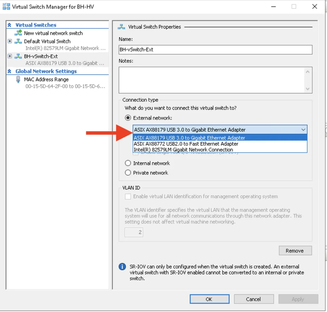
Task: Open the external network adapter dropdown arrow
Action: point(303,130)
